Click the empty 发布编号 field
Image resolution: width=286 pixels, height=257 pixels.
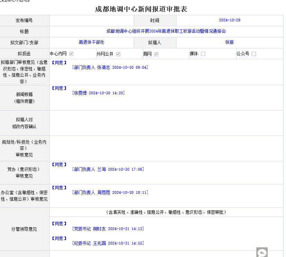click(92, 20)
